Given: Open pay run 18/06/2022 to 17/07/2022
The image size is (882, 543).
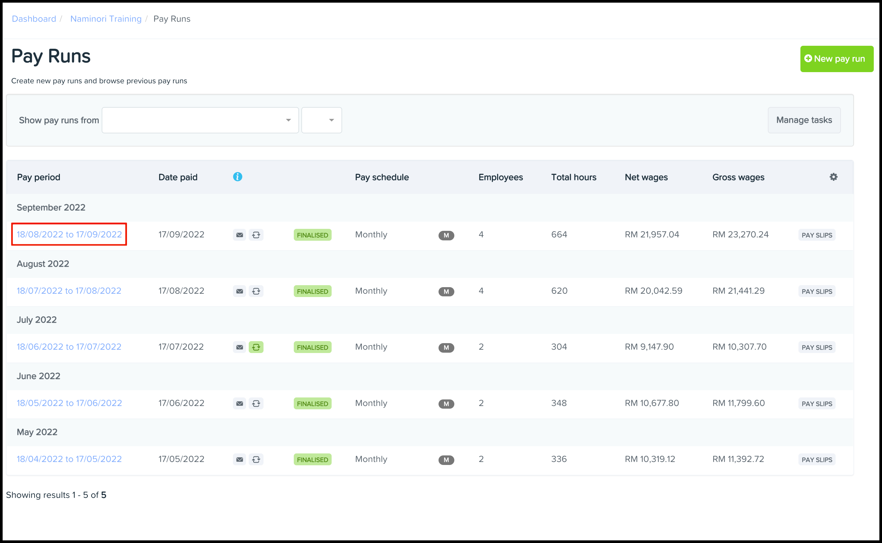Looking at the screenshot, I should (x=69, y=347).
